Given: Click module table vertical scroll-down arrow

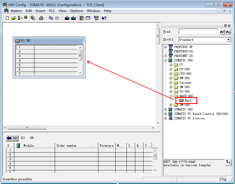Looking at the screenshot, I should (x=155, y=170).
